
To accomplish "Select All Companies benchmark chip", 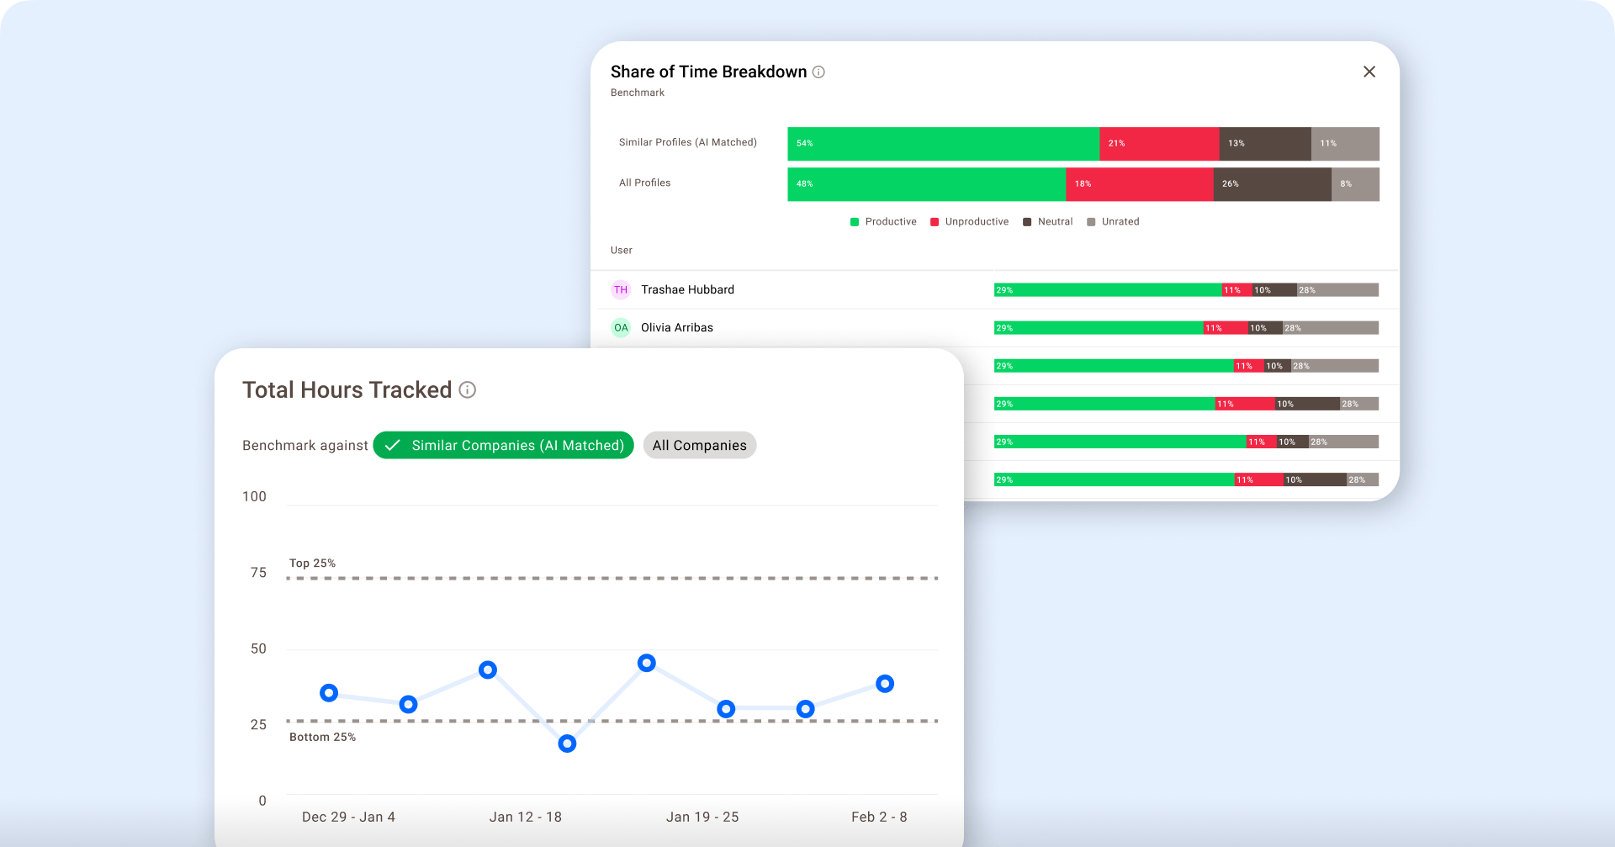I will (x=700, y=445).
